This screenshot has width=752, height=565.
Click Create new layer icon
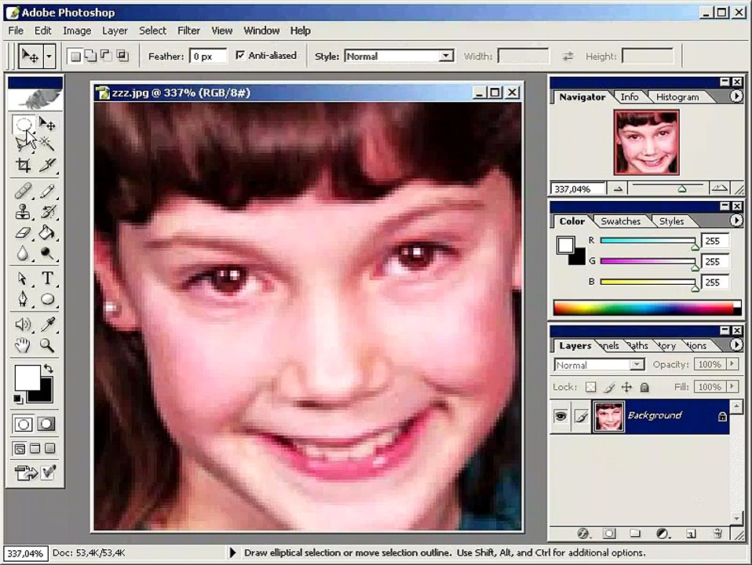[x=691, y=534]
